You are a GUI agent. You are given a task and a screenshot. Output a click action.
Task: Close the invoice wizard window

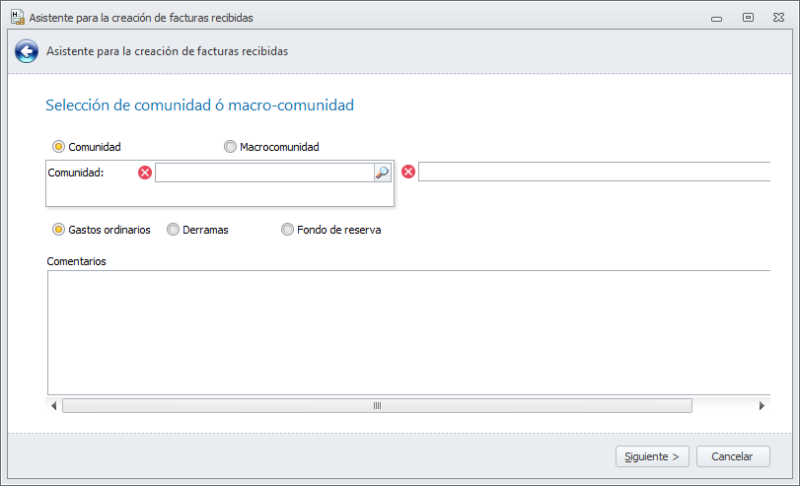pyautogui.click(x=778, y=17)
